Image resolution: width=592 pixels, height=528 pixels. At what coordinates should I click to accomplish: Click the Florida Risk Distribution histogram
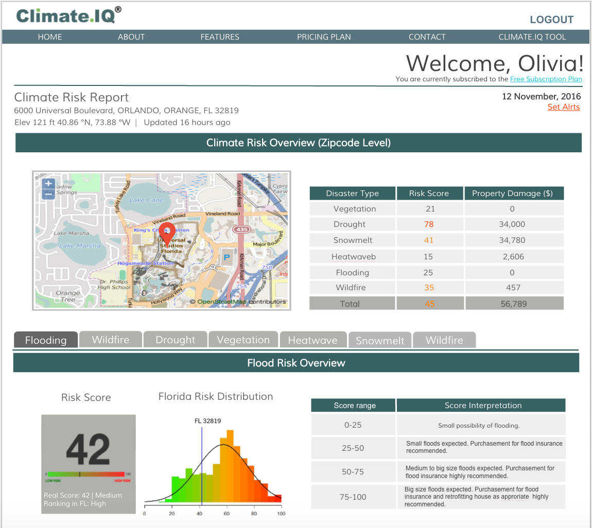[x=213, y=466]
